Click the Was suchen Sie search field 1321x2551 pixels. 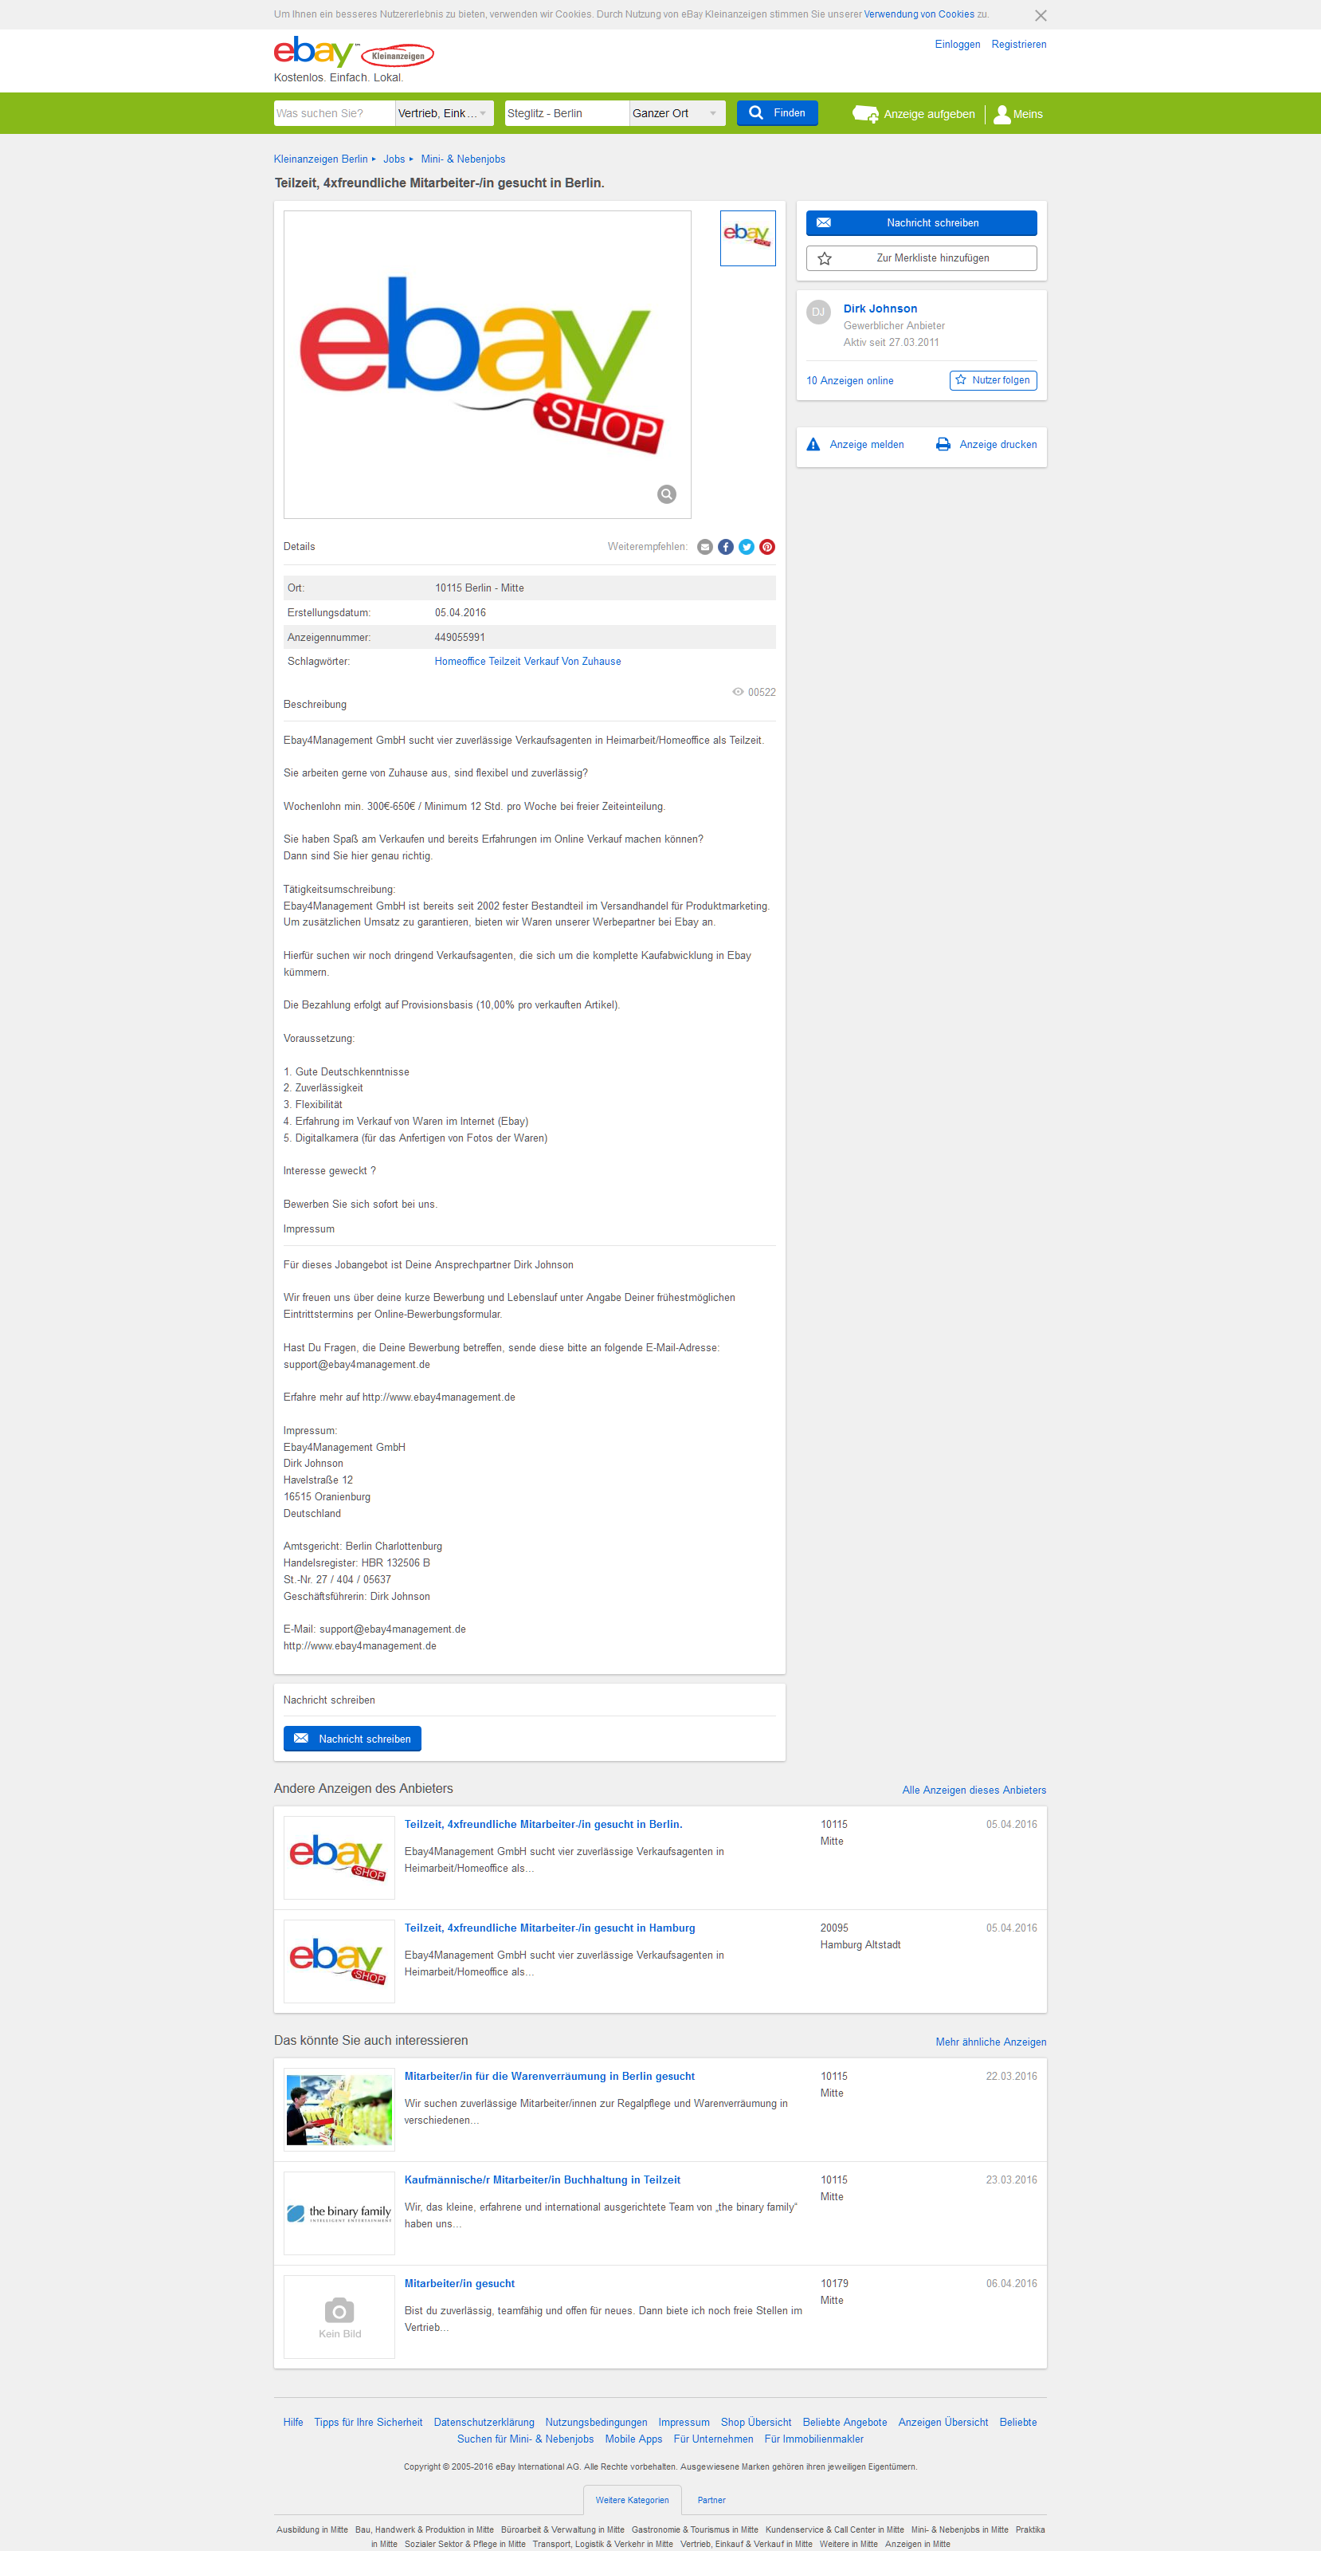click(335, 114)
